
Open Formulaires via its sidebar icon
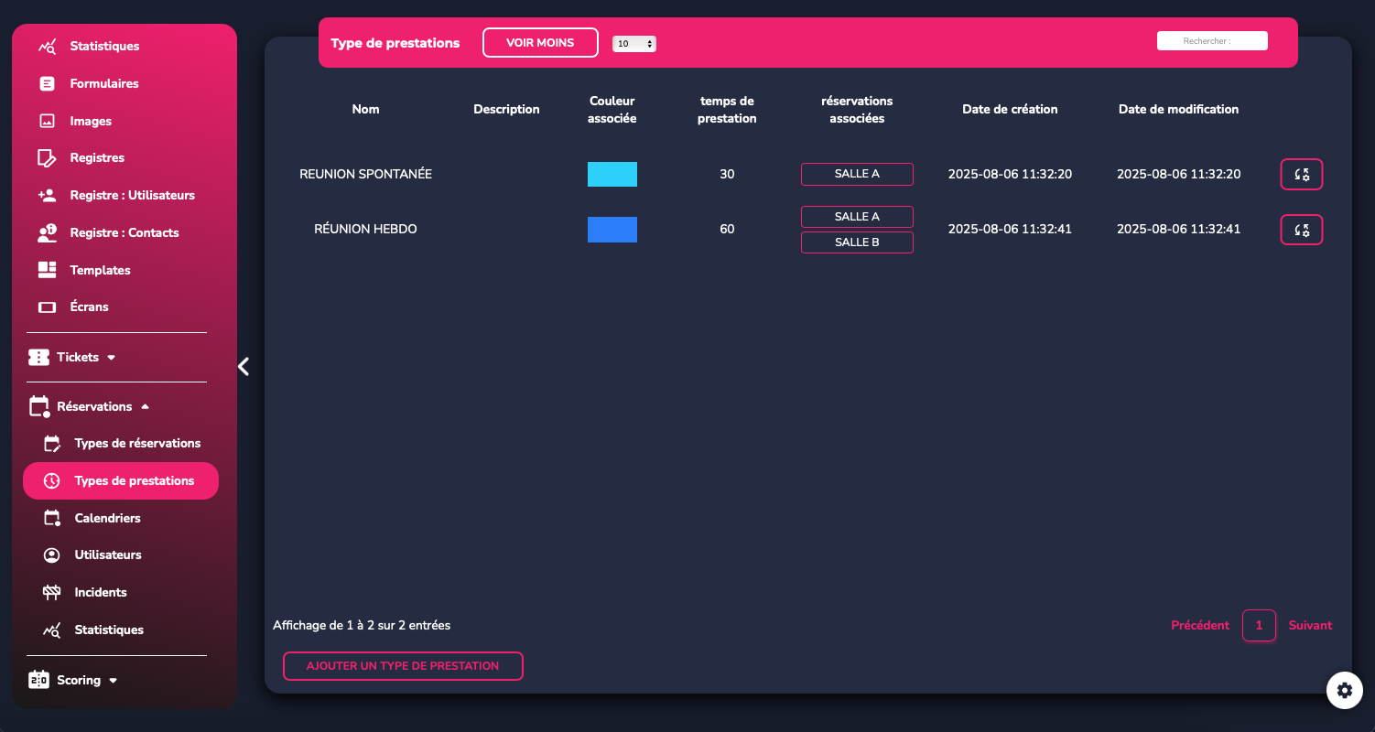48,83
